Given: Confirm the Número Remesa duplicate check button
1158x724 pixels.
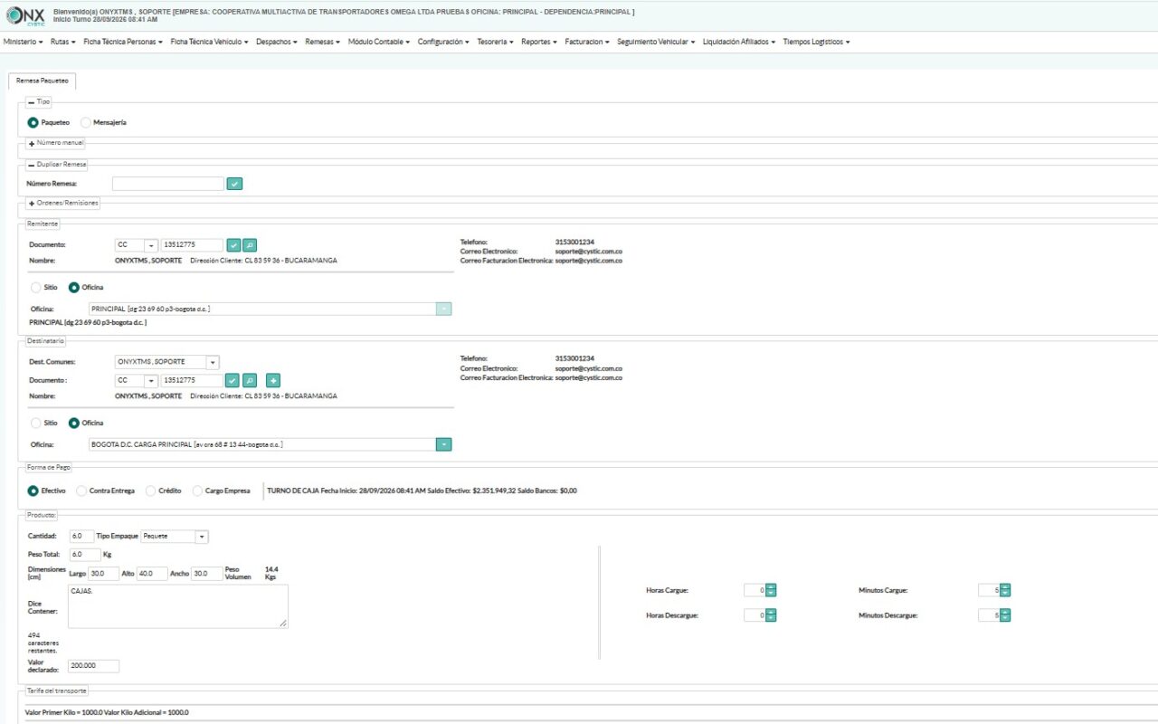Looking at the screenshot, I should tap(234, 184).
